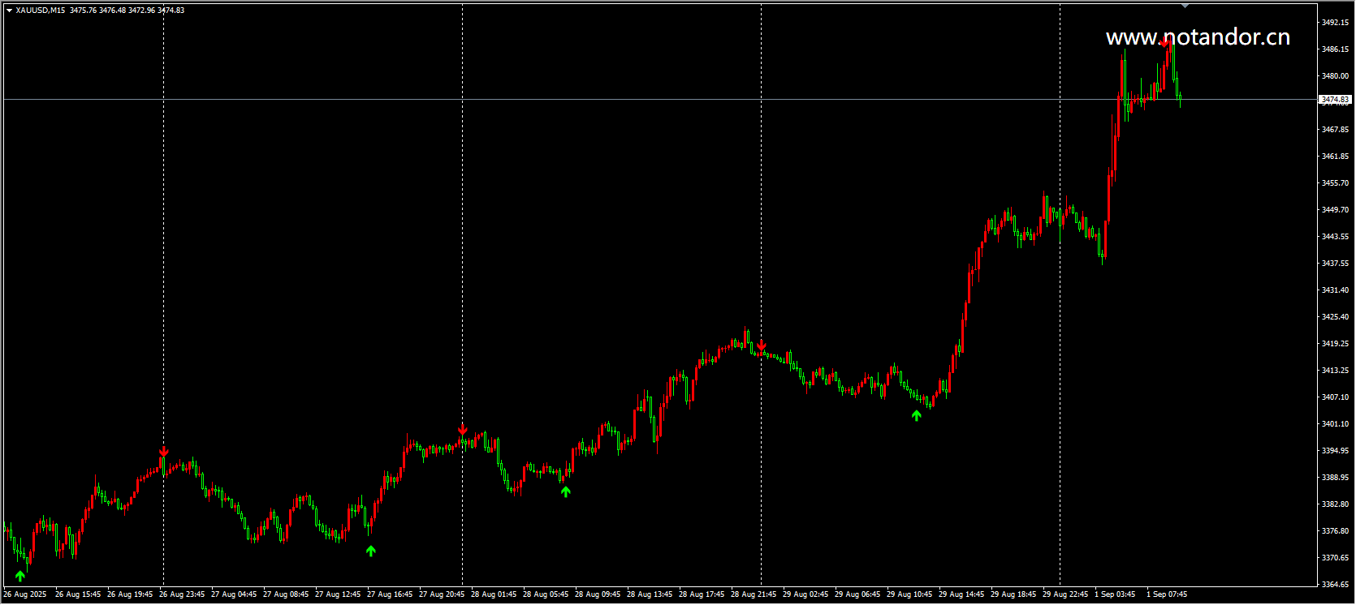This screenshot has height=605, width=1356.
Task: Click the 29 Aug 02:45 time axis label
Action: 805,594
